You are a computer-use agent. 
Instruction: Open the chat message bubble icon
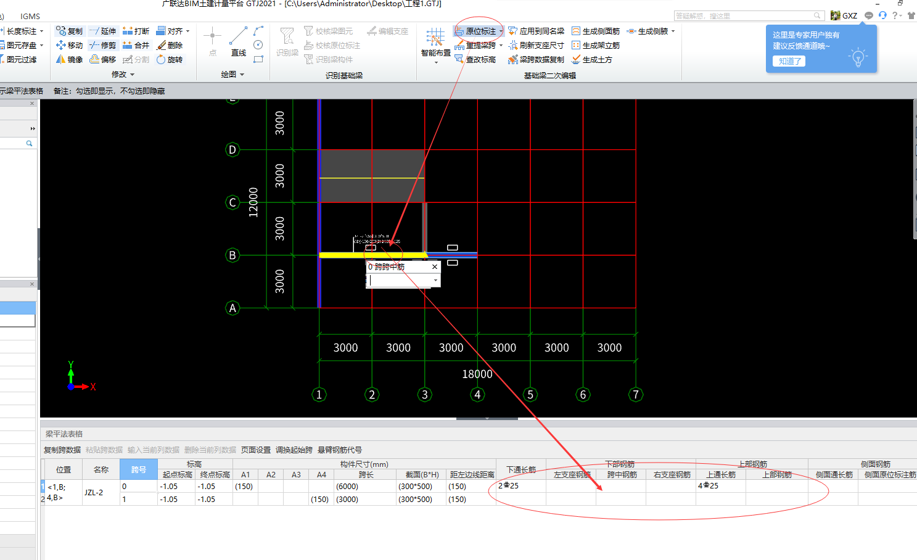(868, 15)
